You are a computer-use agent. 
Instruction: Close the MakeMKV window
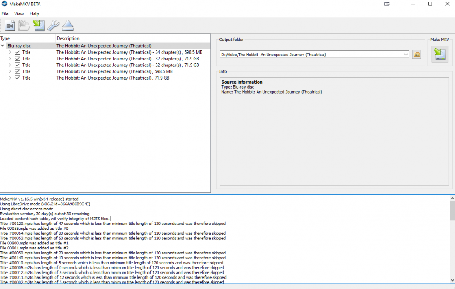pos(447,4)
